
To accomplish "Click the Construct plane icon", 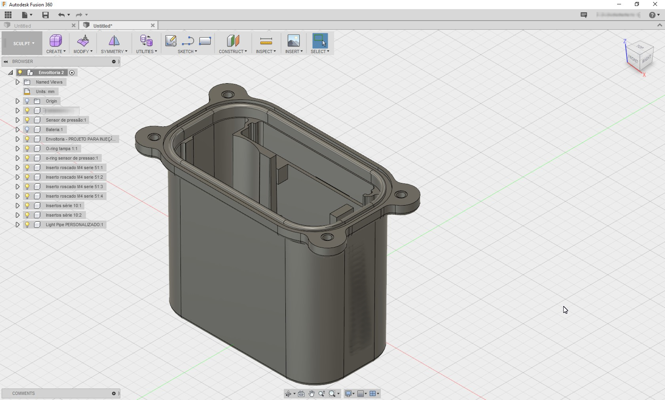I will (233, 40).
